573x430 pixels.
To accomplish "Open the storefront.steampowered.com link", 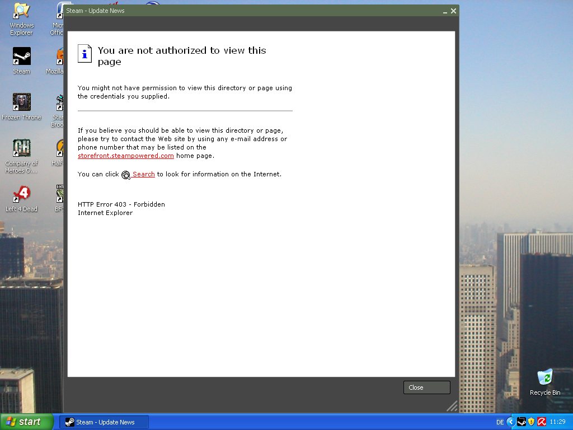I will tap(126, 156).
